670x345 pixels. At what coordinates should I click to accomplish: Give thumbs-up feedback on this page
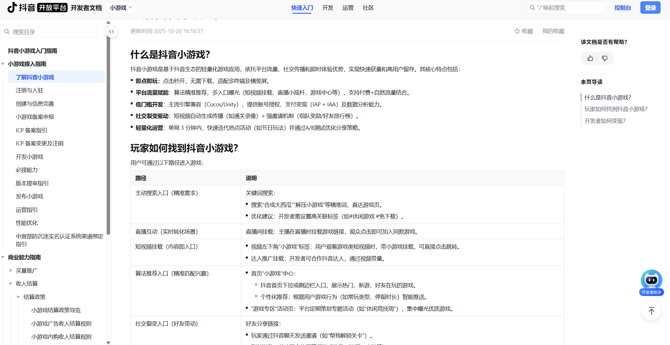pyautogui.click(x=590, y=58)
